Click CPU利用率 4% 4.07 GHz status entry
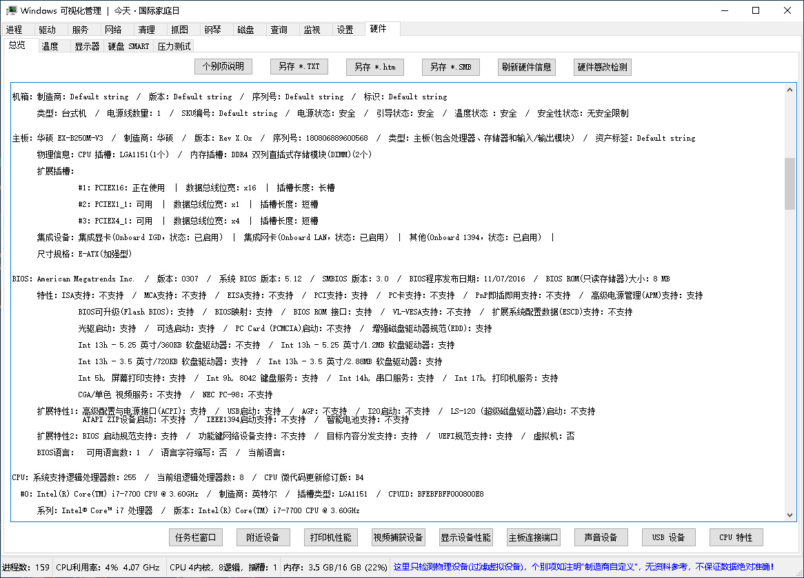Image resolution: width=804 pixels, height=578 pixels. click(x=108, y=567)
